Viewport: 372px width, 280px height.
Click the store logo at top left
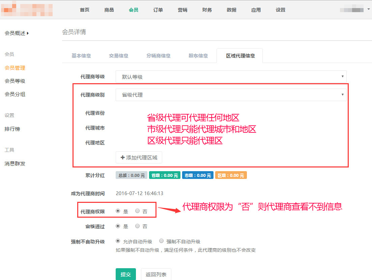pyautogui.click(x=26, y=10)
